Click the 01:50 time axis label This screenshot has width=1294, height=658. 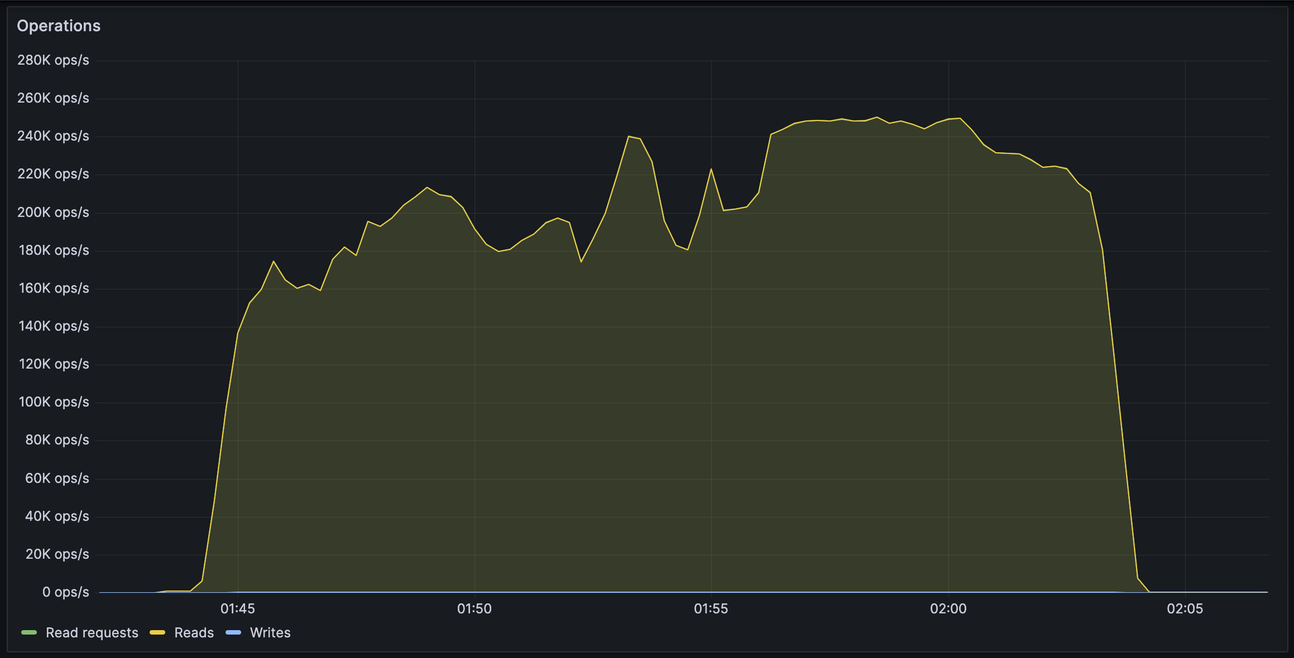pyautogui.click(x=475, y=608)
